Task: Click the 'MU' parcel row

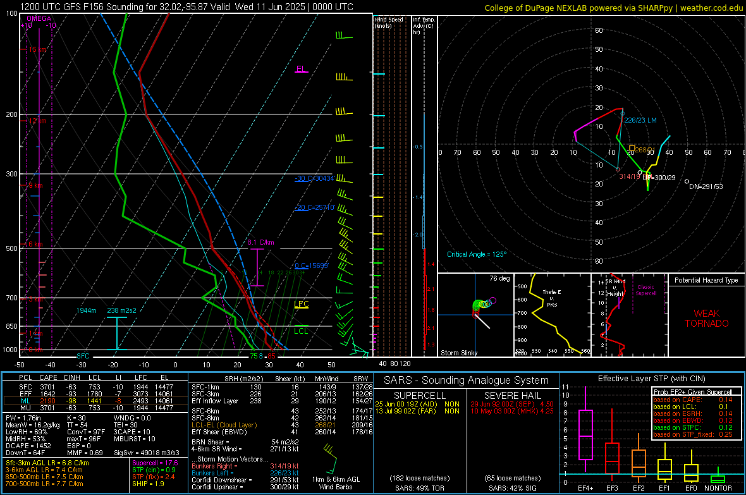Action: pyautogui.click(x=95, y=407)
